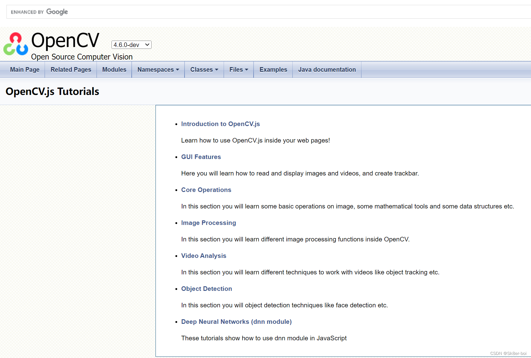Expand the Namespaces dropdown menu

pyautogui.click(x=158, y=70)
